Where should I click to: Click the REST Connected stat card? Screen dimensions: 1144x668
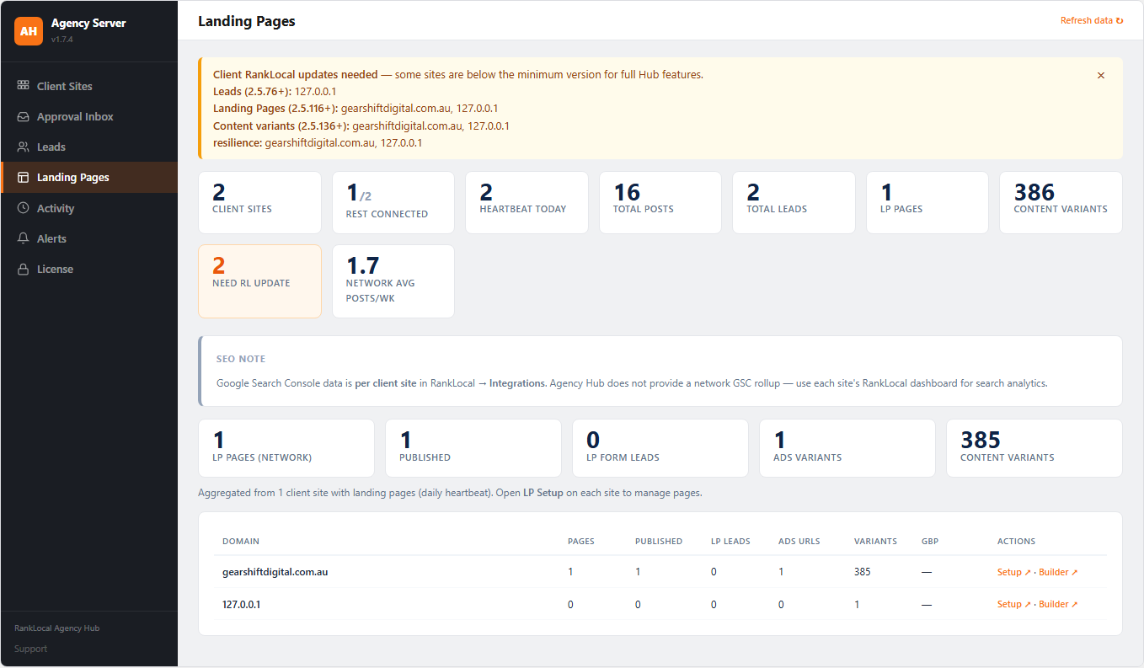coord(393,202)
